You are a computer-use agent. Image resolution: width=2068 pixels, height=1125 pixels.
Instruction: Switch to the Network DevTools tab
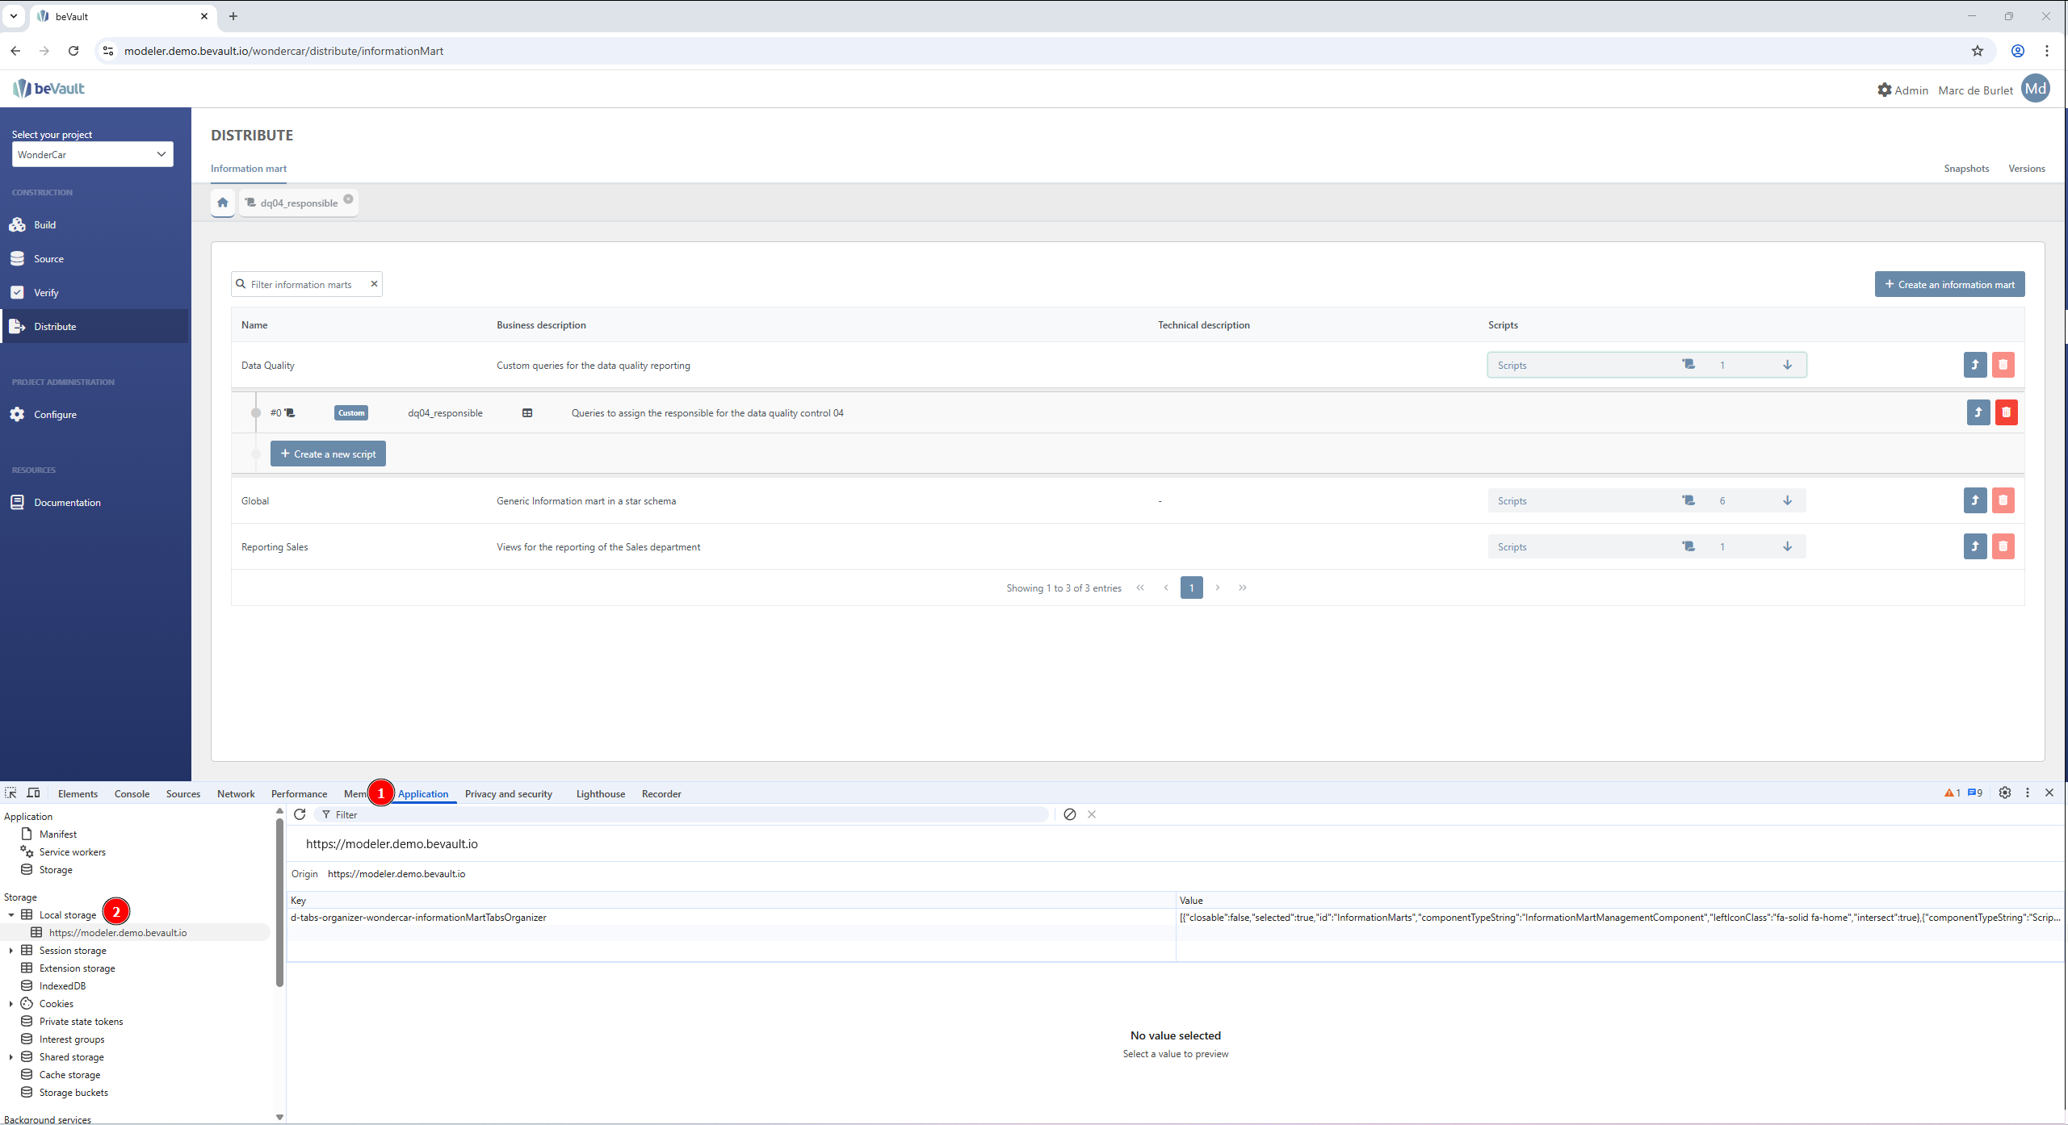click(235, 794)
